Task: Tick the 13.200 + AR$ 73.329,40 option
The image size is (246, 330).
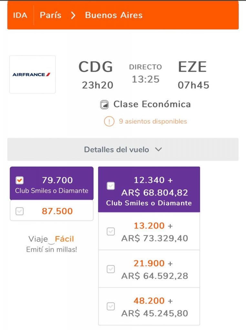Action: (111, 231)
